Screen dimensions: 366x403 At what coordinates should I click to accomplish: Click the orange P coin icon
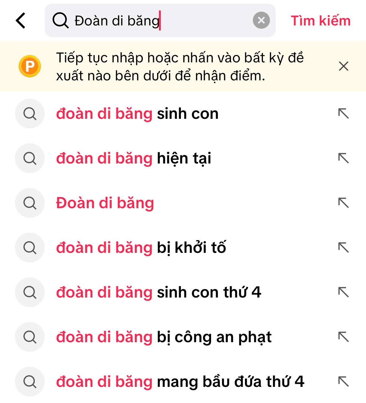point(30,66)
